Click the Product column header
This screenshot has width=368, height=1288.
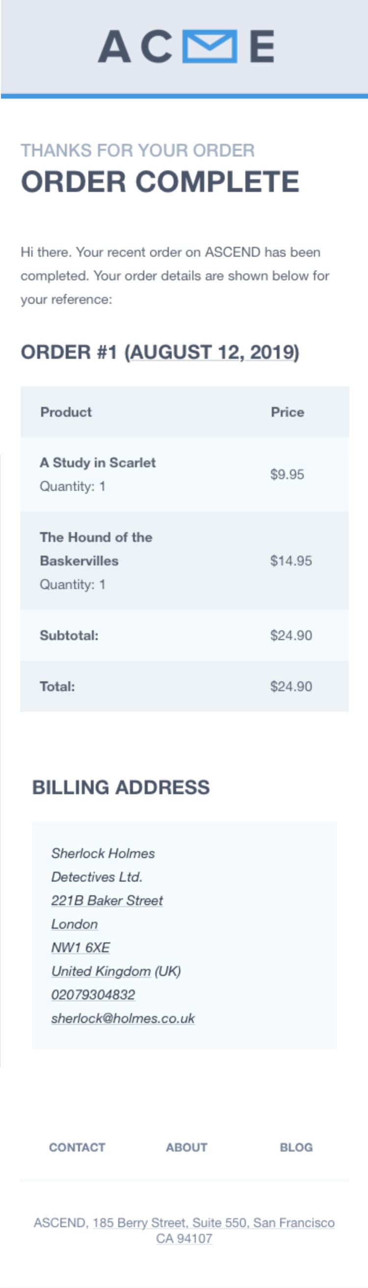(66, 412)
